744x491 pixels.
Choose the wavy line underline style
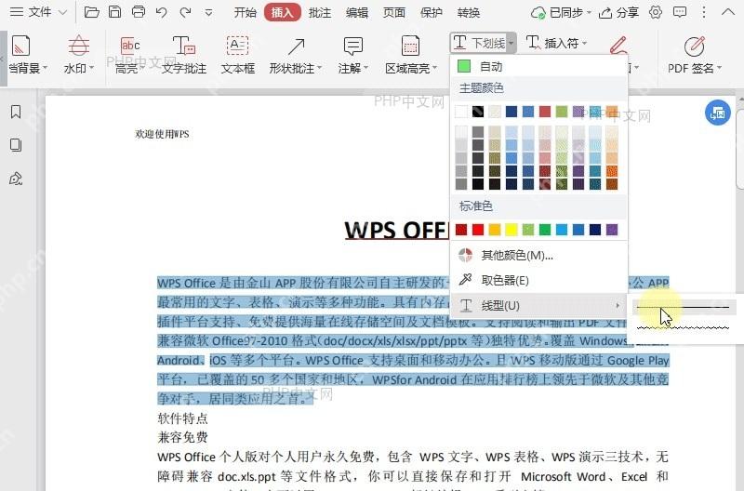pos(683,327)
